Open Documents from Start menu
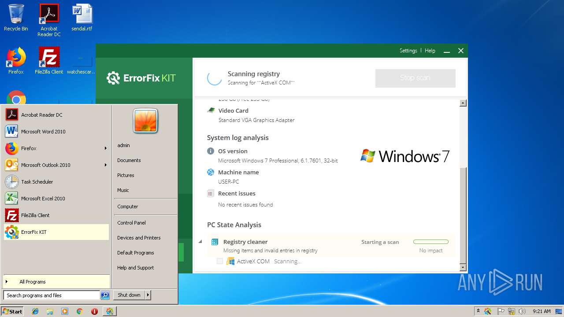This screenshot has height=317, width=564. [129, 160]
